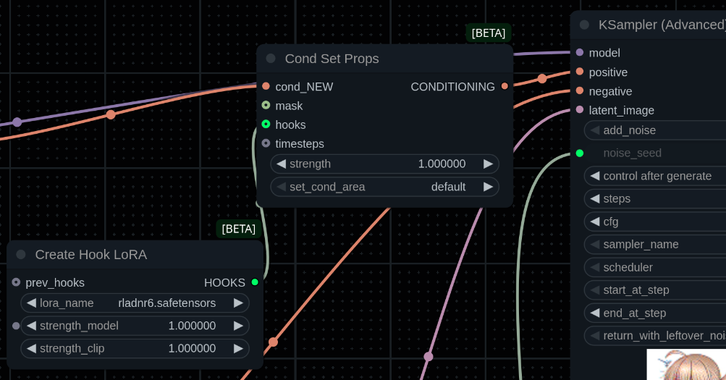This screenshot has height=380, width=726.
Task: Select next set_cond_area option
Action: pyautogui.click(x=488, y=187)
